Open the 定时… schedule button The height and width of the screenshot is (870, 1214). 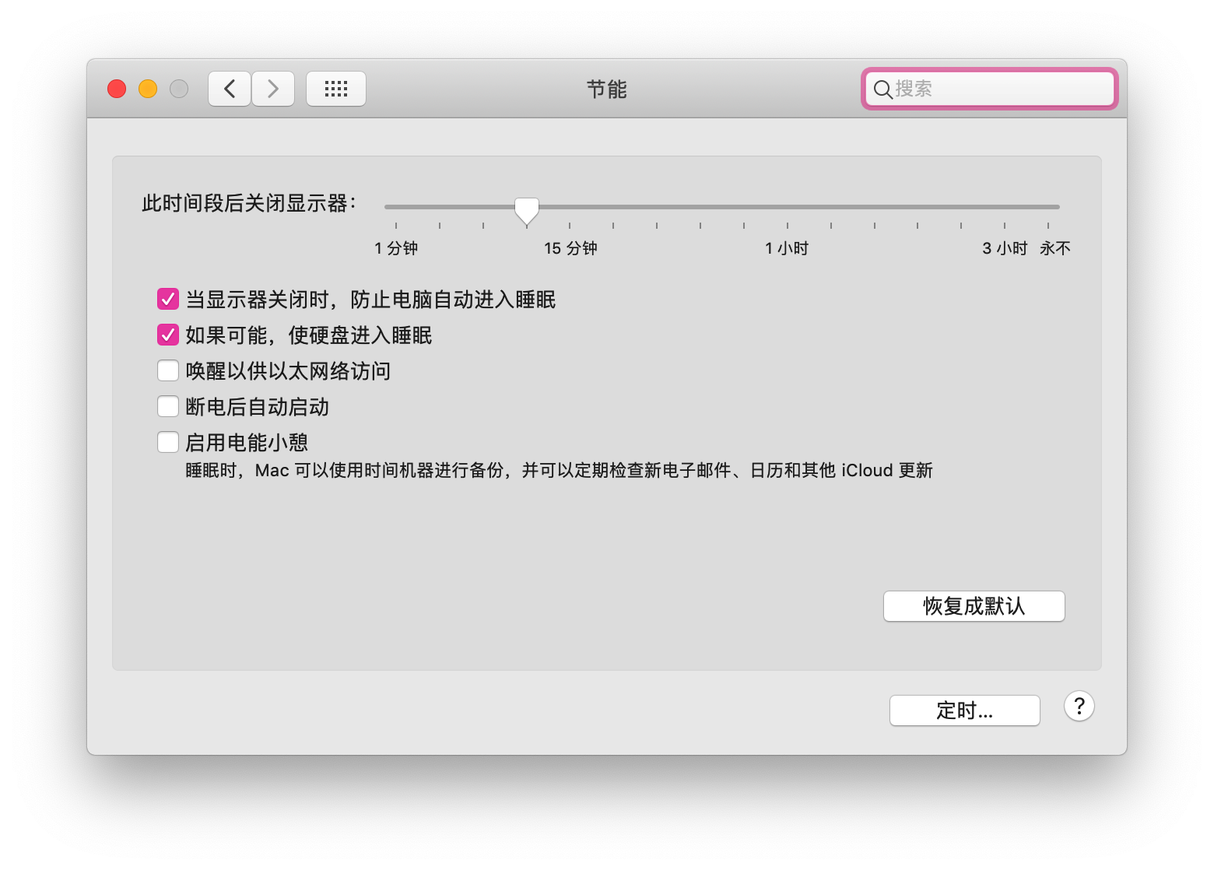(x=965, y=710)
